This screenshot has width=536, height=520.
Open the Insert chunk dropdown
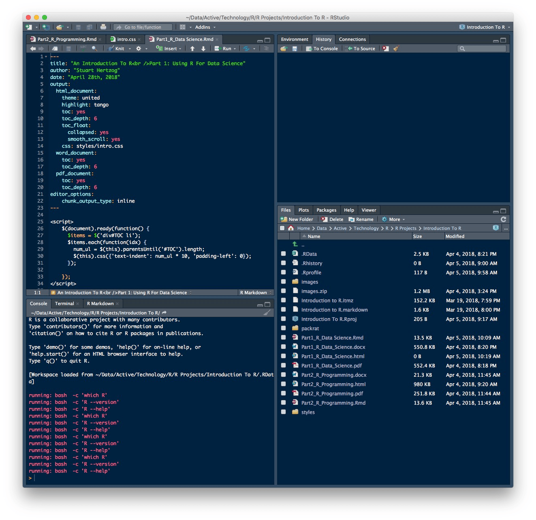(x=169, y=49)
